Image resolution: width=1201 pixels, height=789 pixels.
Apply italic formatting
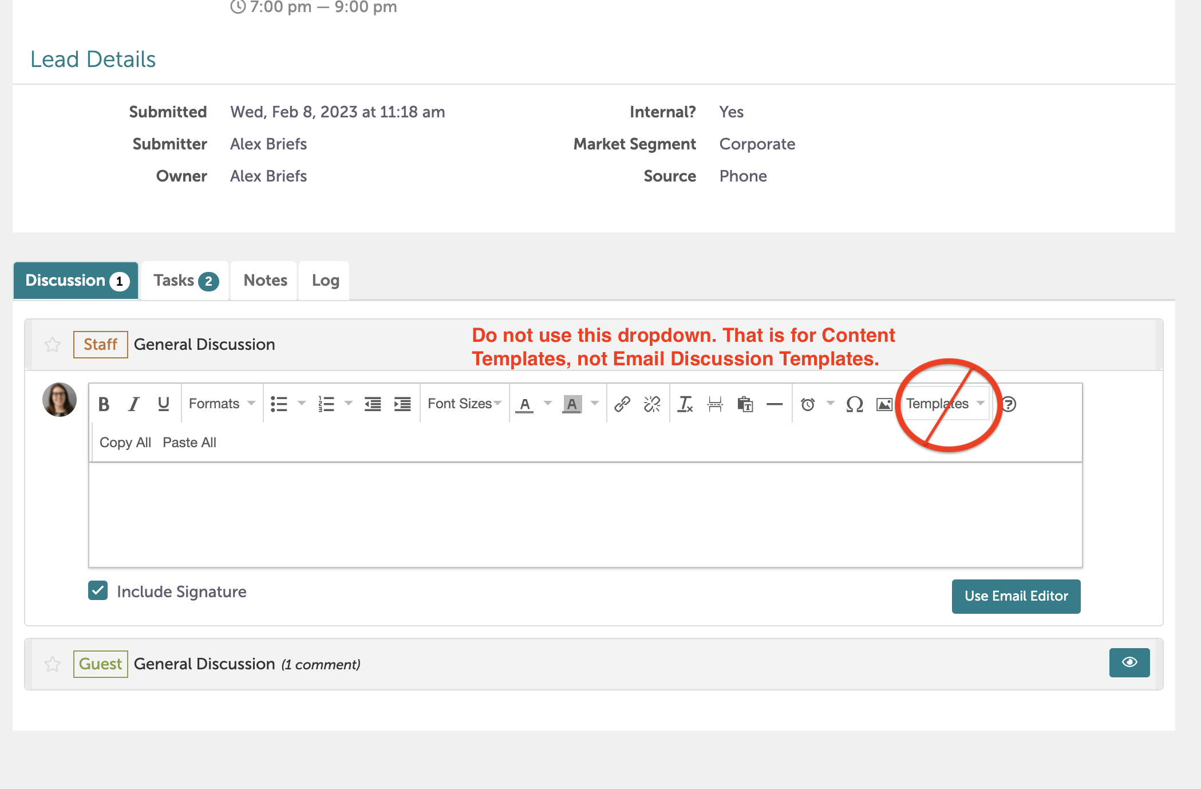[133, 404]
